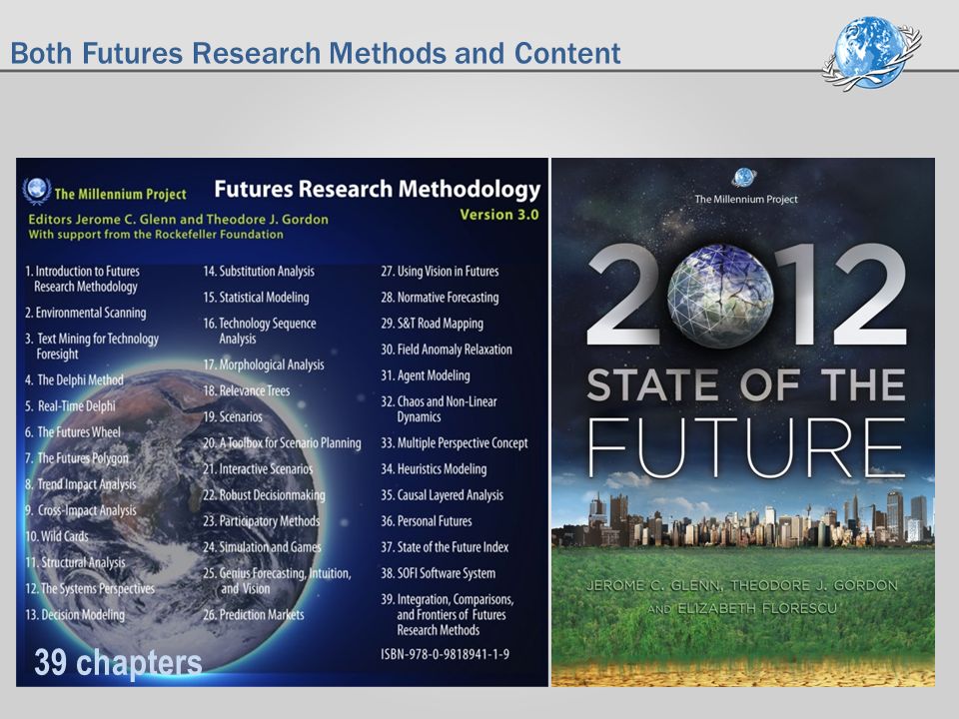Click '13. Decision Modeling'
The width and height of the screenshot is (959, 719).
click(x=75, y=615)
